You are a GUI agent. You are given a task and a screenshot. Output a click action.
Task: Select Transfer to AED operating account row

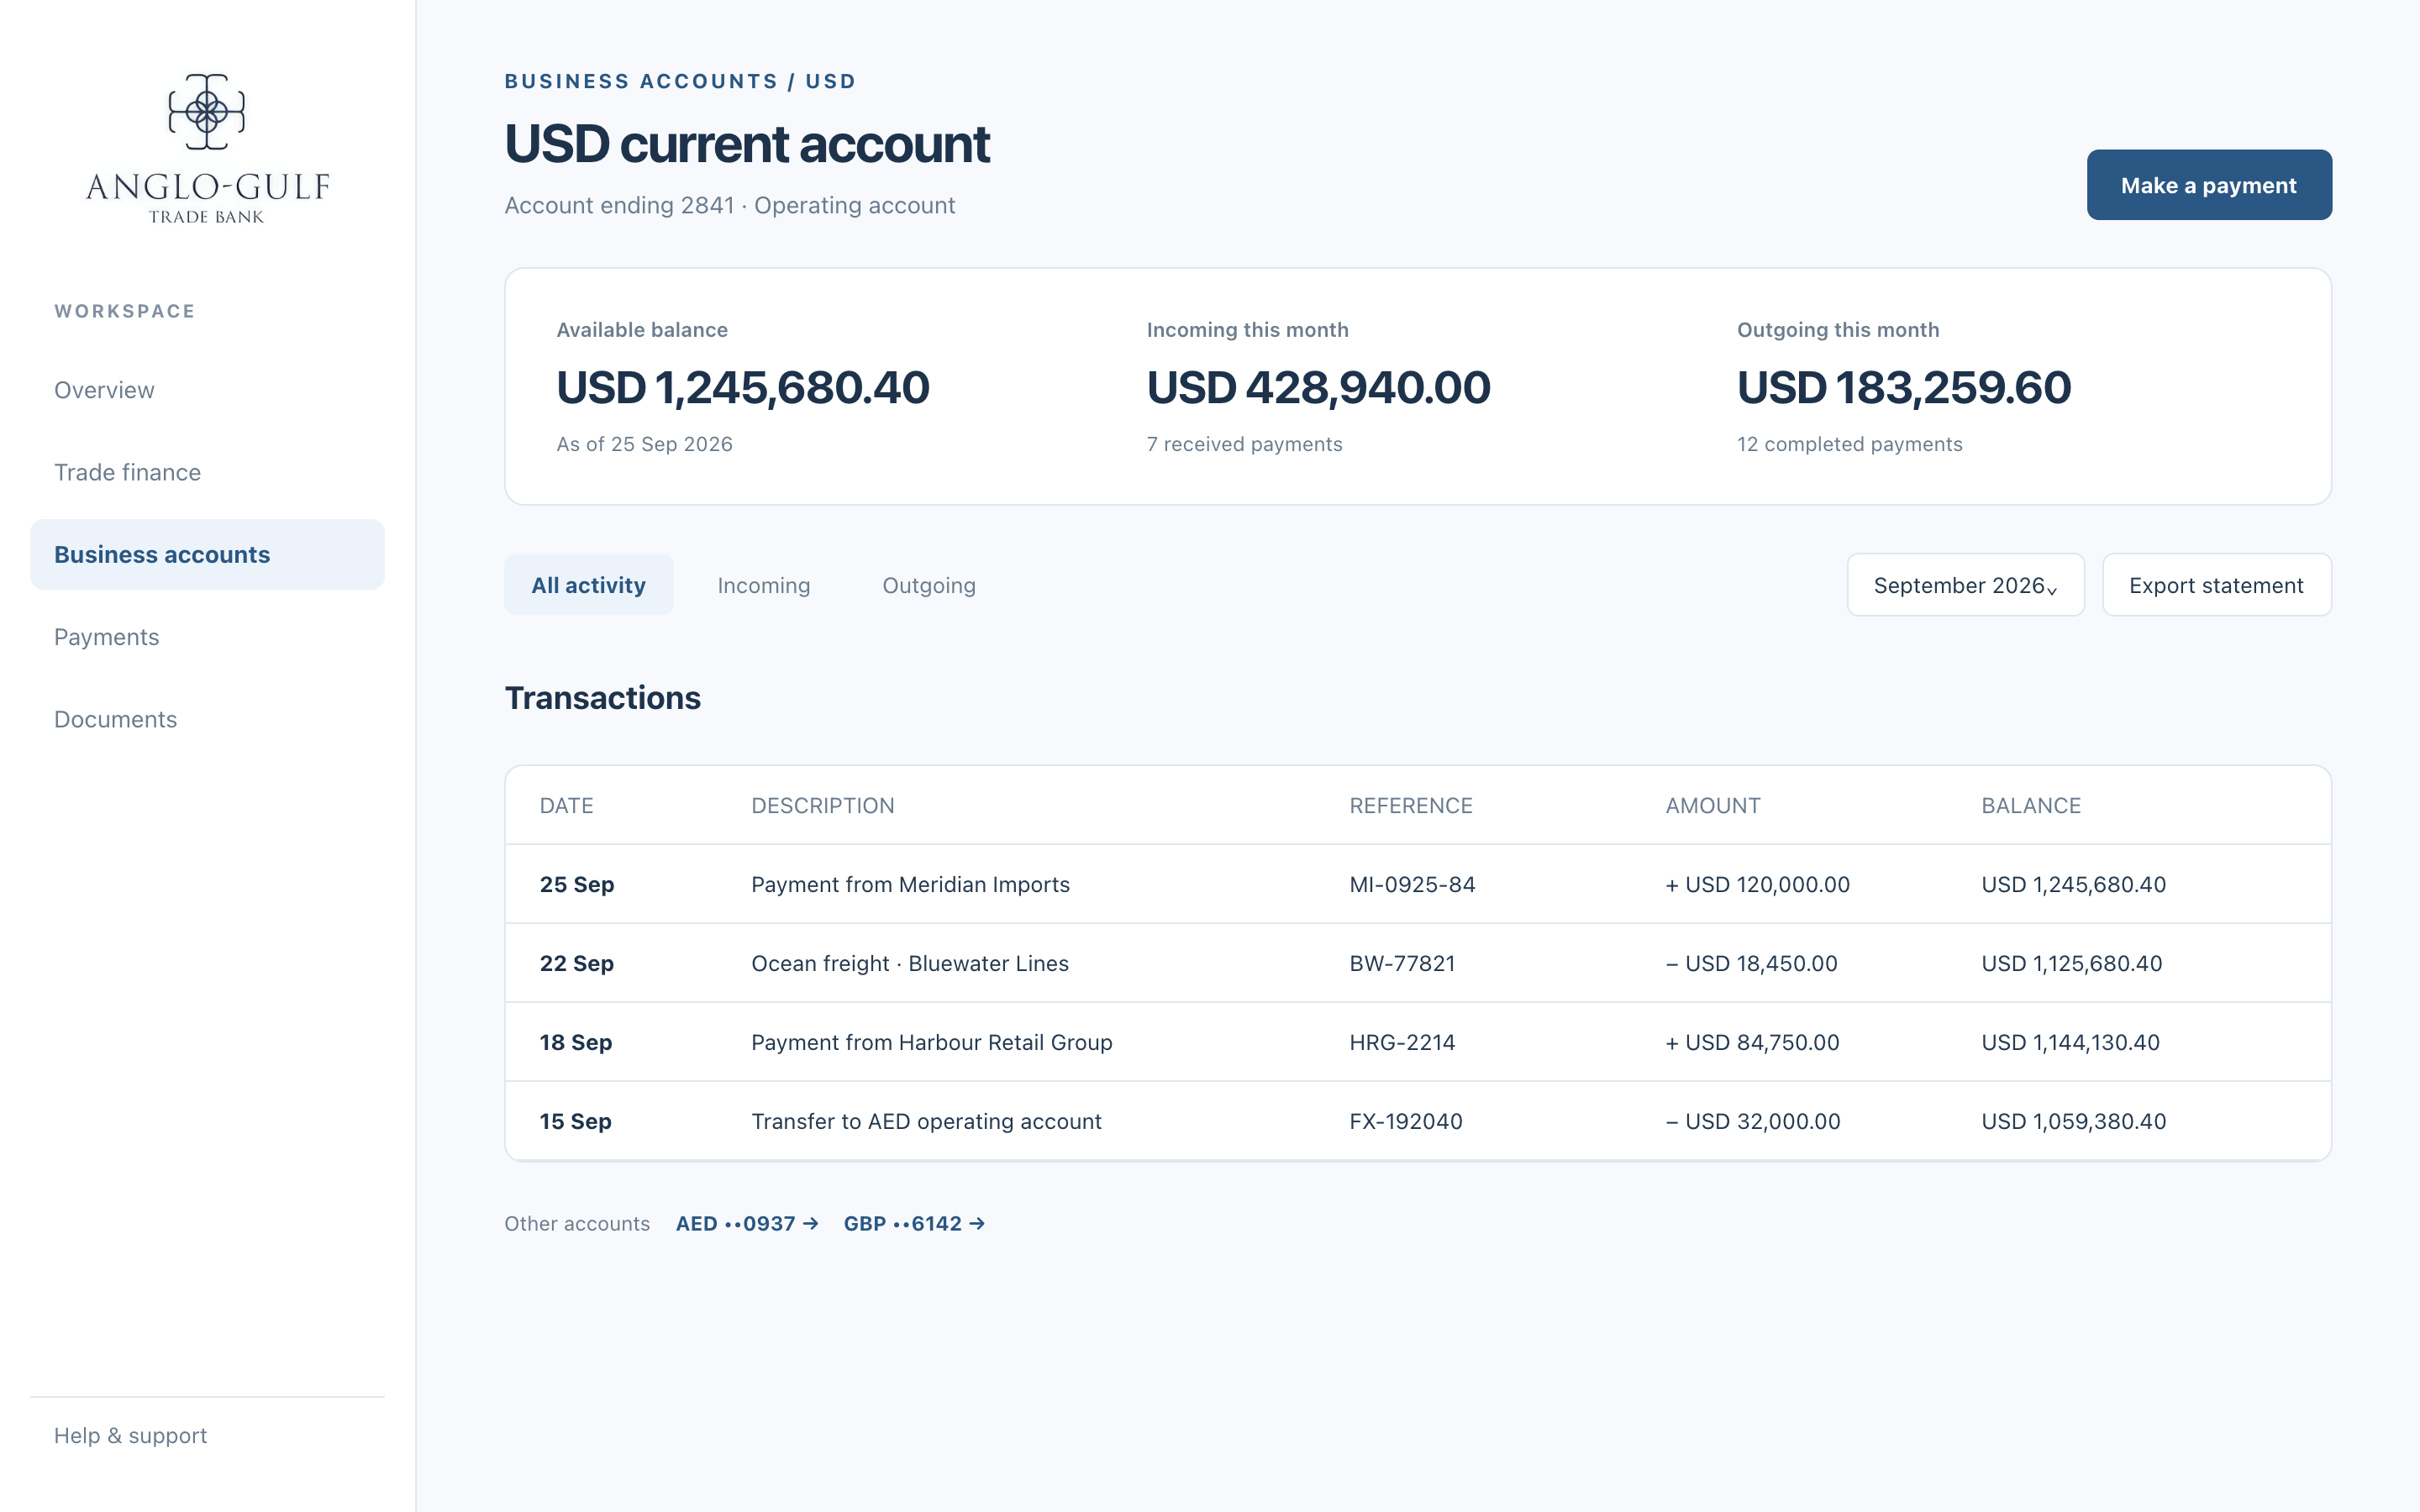coord(1418,1121)
